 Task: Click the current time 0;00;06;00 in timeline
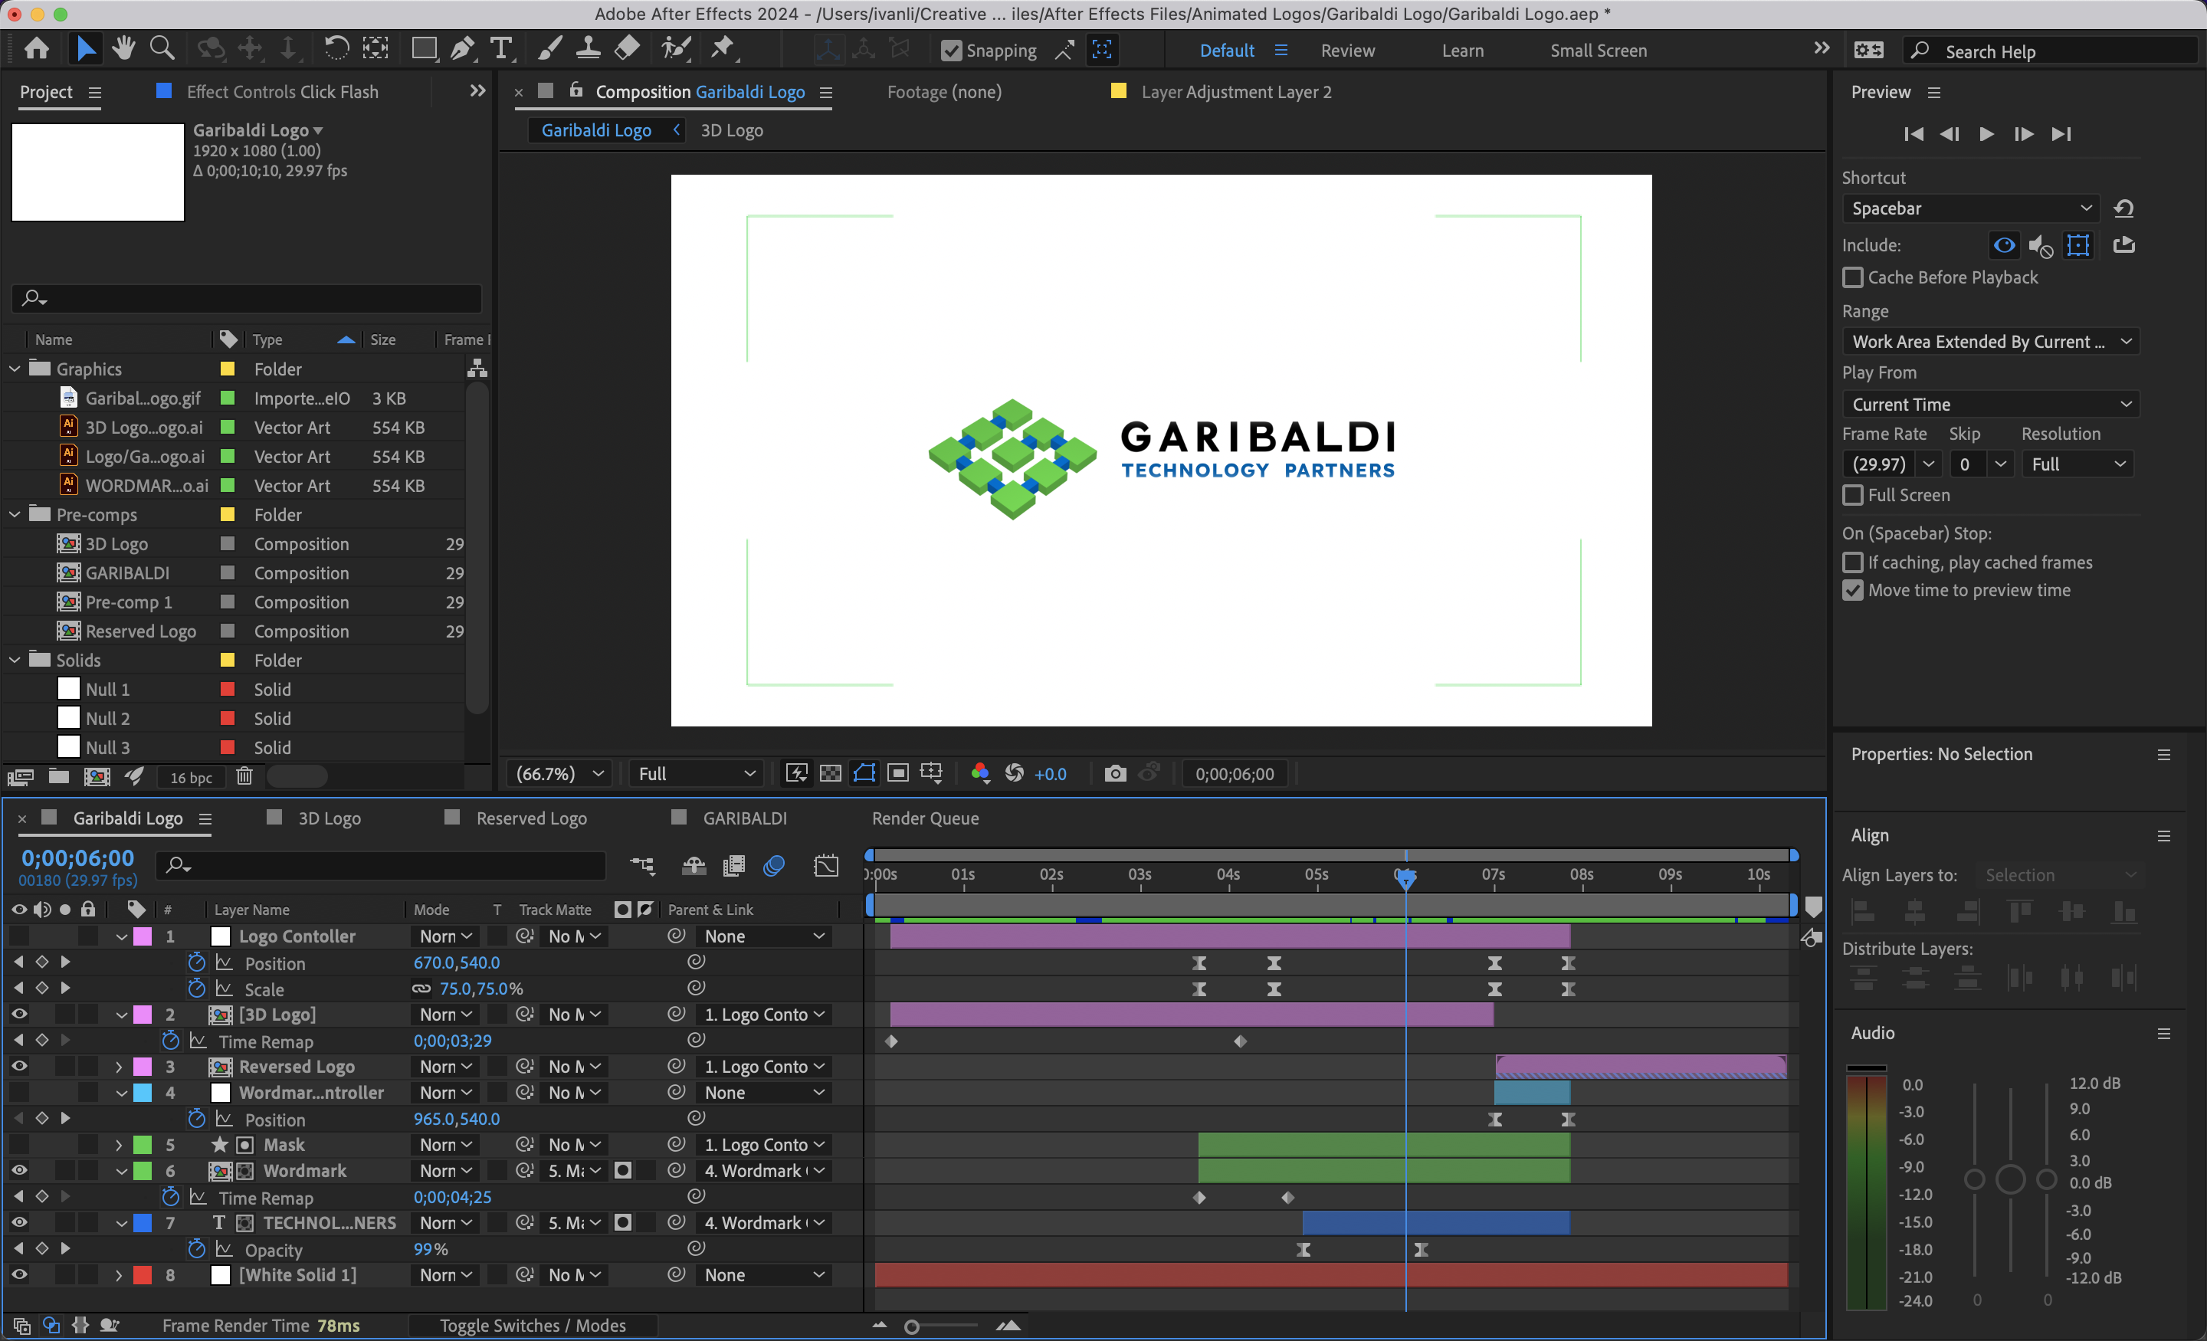point(78,858)
